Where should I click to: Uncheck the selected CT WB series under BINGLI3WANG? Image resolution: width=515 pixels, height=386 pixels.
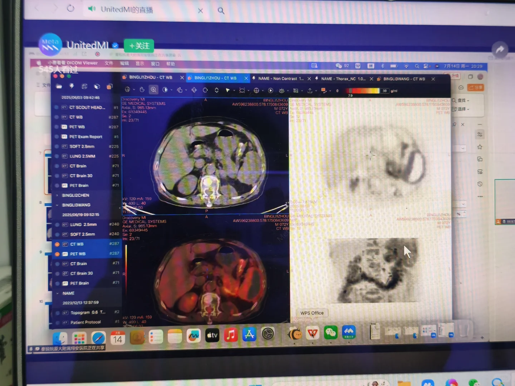click(57, 244)
